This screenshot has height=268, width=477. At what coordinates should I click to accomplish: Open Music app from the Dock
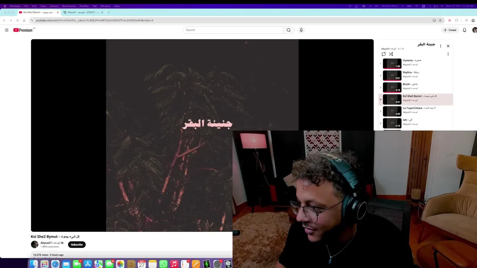click(x=174, y=264)
